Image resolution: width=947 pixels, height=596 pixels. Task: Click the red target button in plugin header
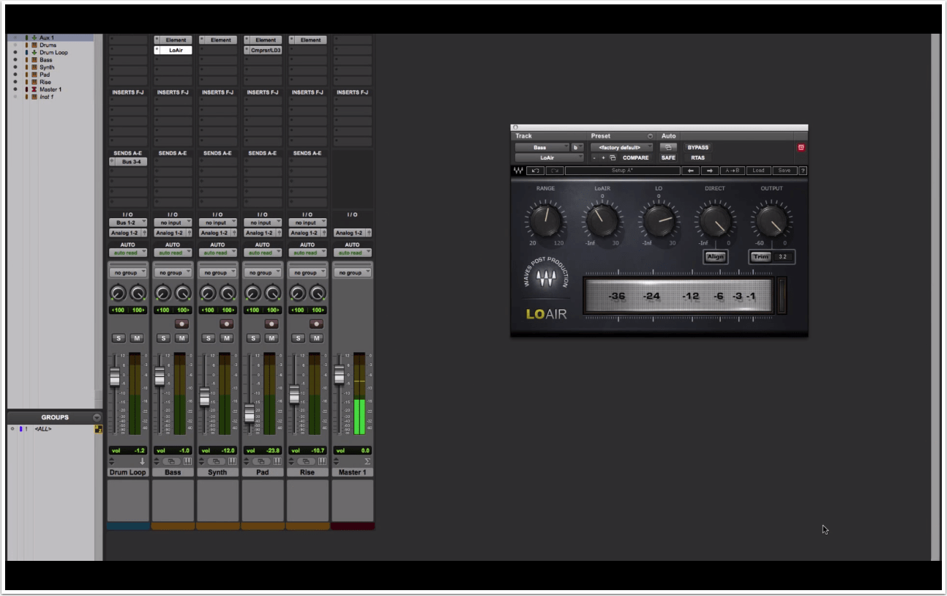(801, 147)
